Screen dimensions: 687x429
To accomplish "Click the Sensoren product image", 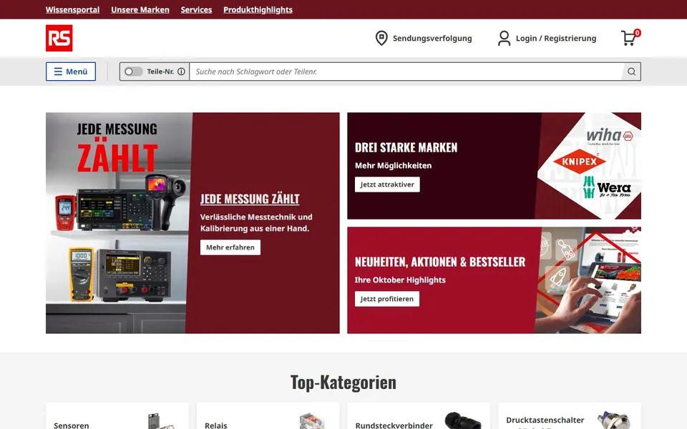I will click(160, 421).
